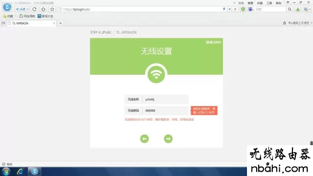Click the star favorite icon in toolbar
Viewport: 313px width, 176px height.
coord(52,9)
